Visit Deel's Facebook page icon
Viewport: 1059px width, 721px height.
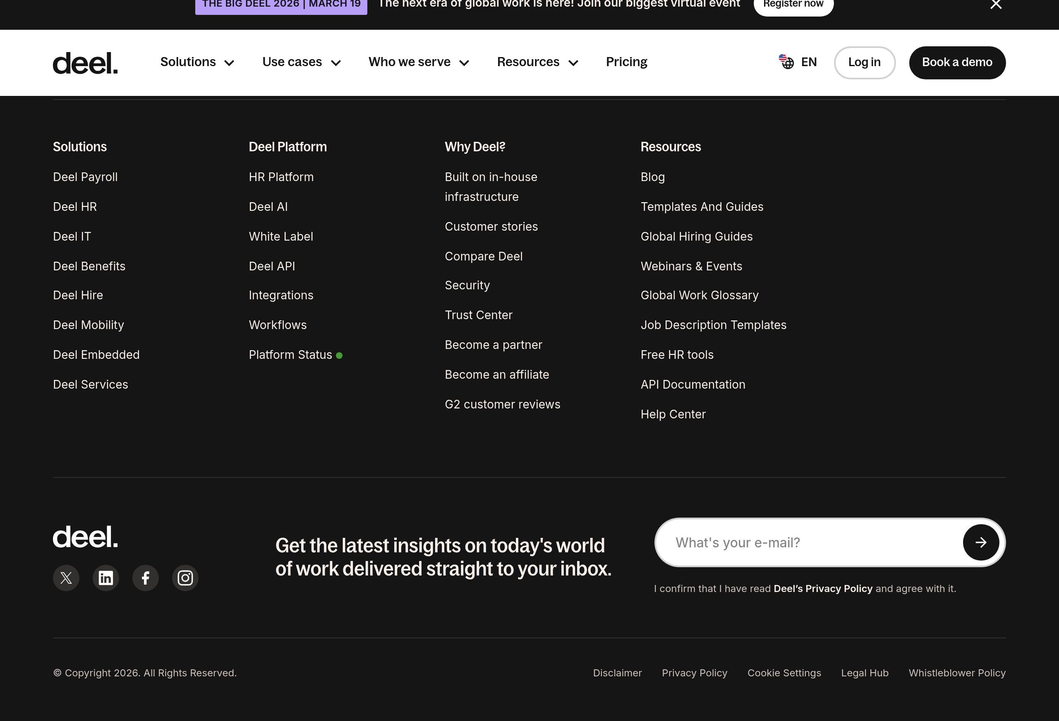145,578
